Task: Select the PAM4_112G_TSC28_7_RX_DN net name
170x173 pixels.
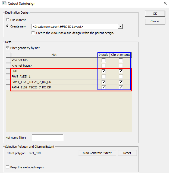Action: click(x=54, y=82)
